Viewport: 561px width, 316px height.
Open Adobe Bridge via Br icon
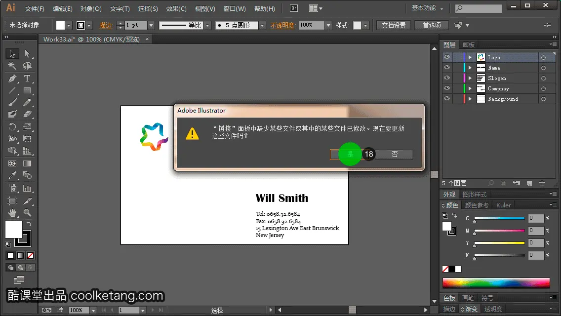click(x=294, y=8)
